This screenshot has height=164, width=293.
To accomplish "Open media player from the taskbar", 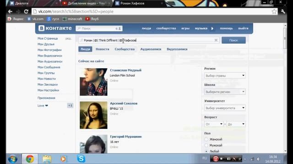I will pyautogui.click(x=63, y=159).
